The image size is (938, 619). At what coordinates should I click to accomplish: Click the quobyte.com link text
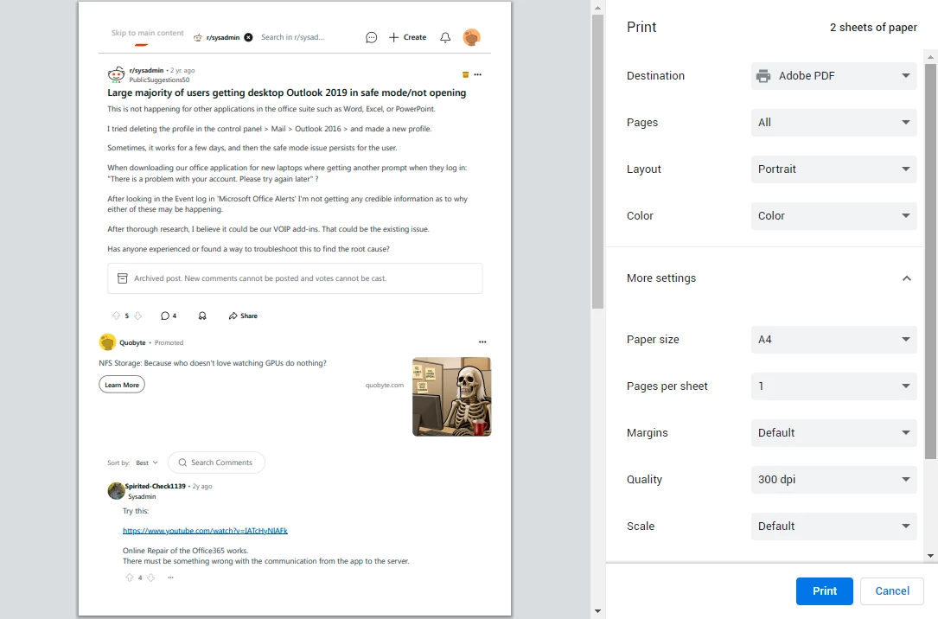click(x=385, y=386)
